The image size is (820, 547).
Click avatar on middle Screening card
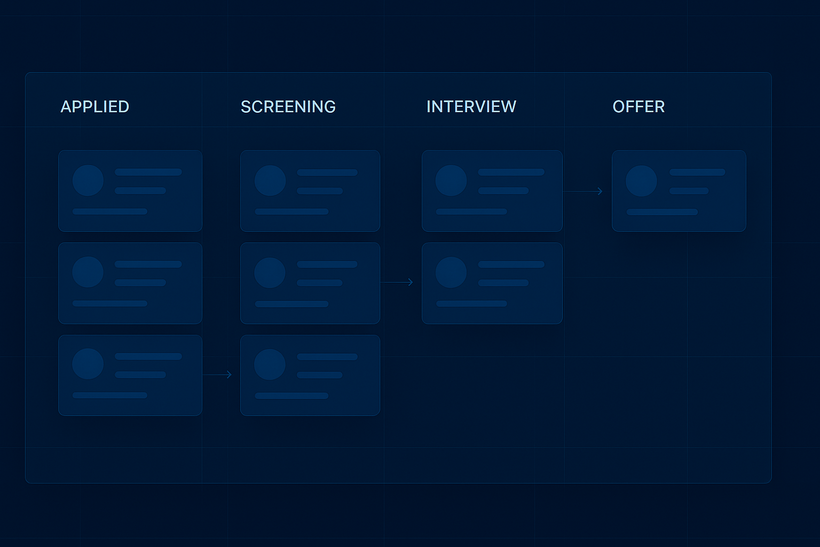tap(270, 272)
